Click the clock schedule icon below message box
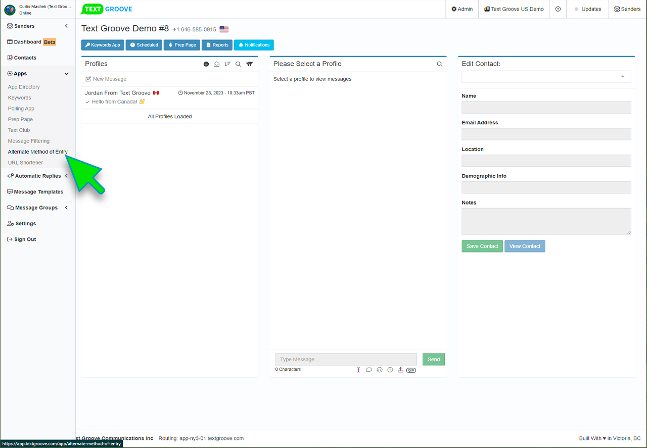 click(390, 370)
